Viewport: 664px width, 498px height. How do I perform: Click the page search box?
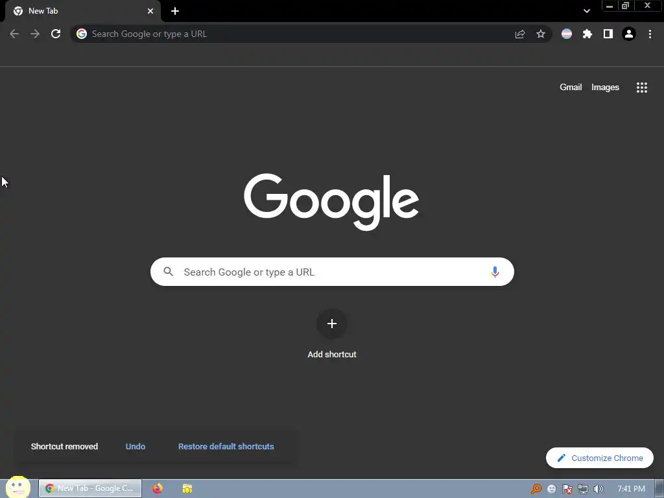[332, 272]
